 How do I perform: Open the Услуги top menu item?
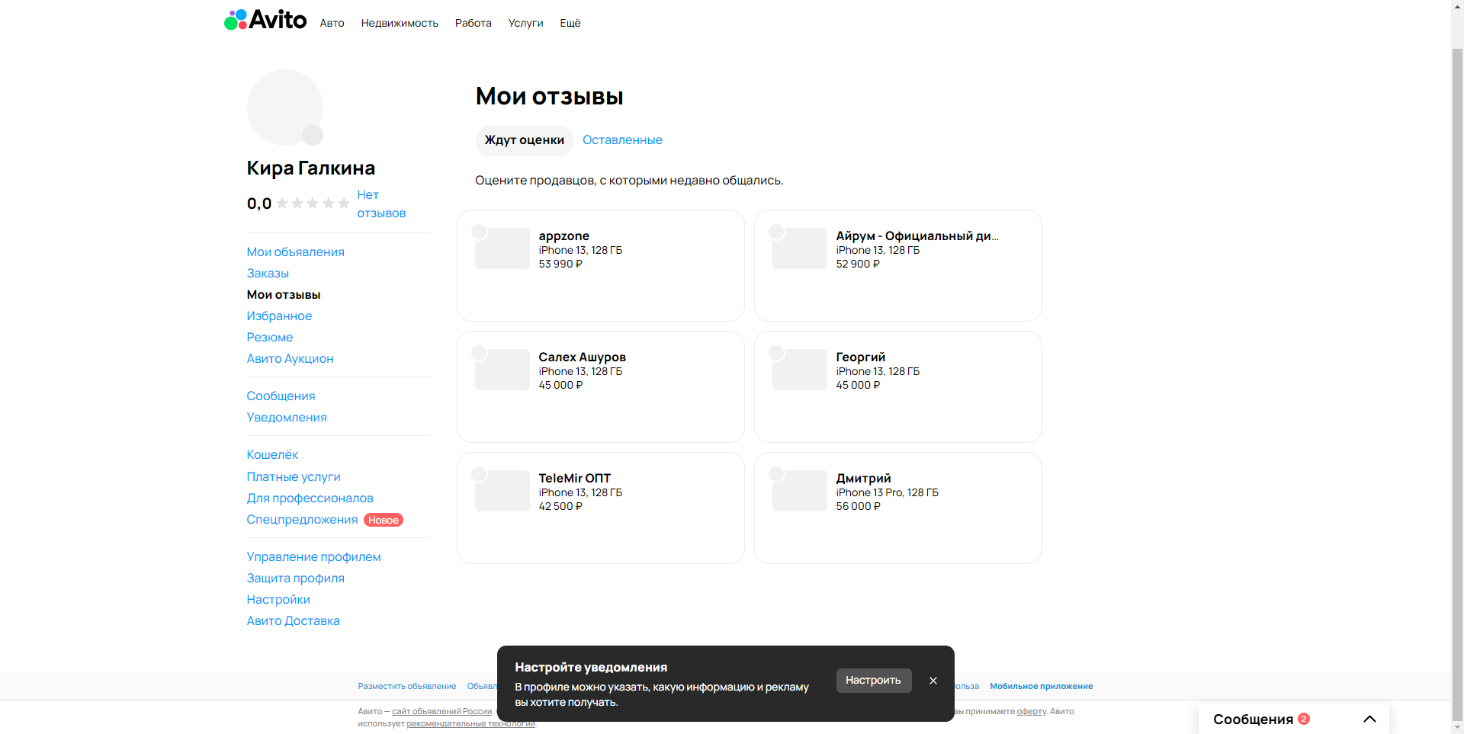(525, 23)
